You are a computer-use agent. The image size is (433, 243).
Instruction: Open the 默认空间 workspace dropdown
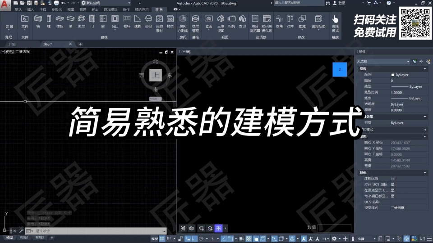pos(106,3)
